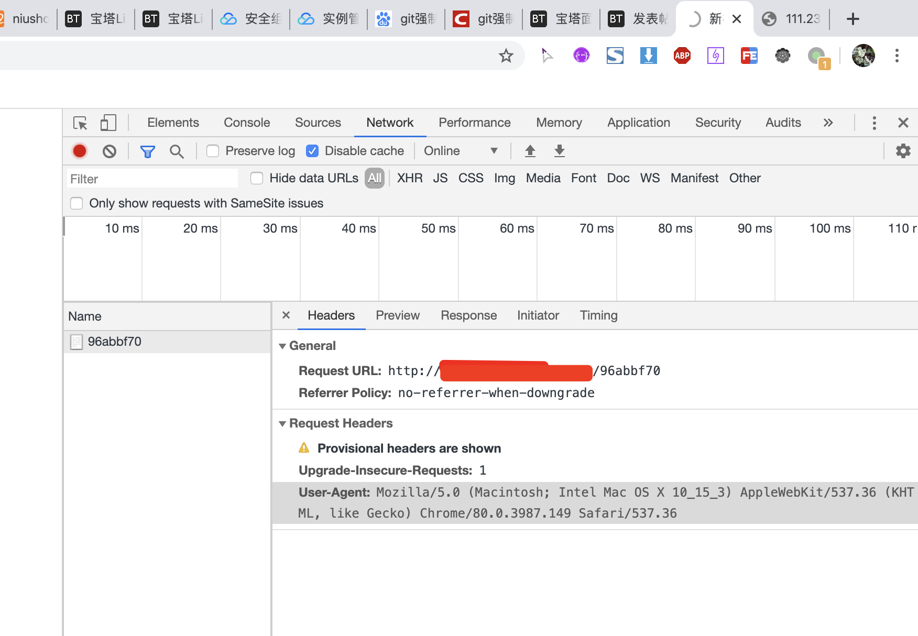This screenshot has width=918, height=636.
Task: Click the blue S extension icon
Action: click(x=615, y=56)
